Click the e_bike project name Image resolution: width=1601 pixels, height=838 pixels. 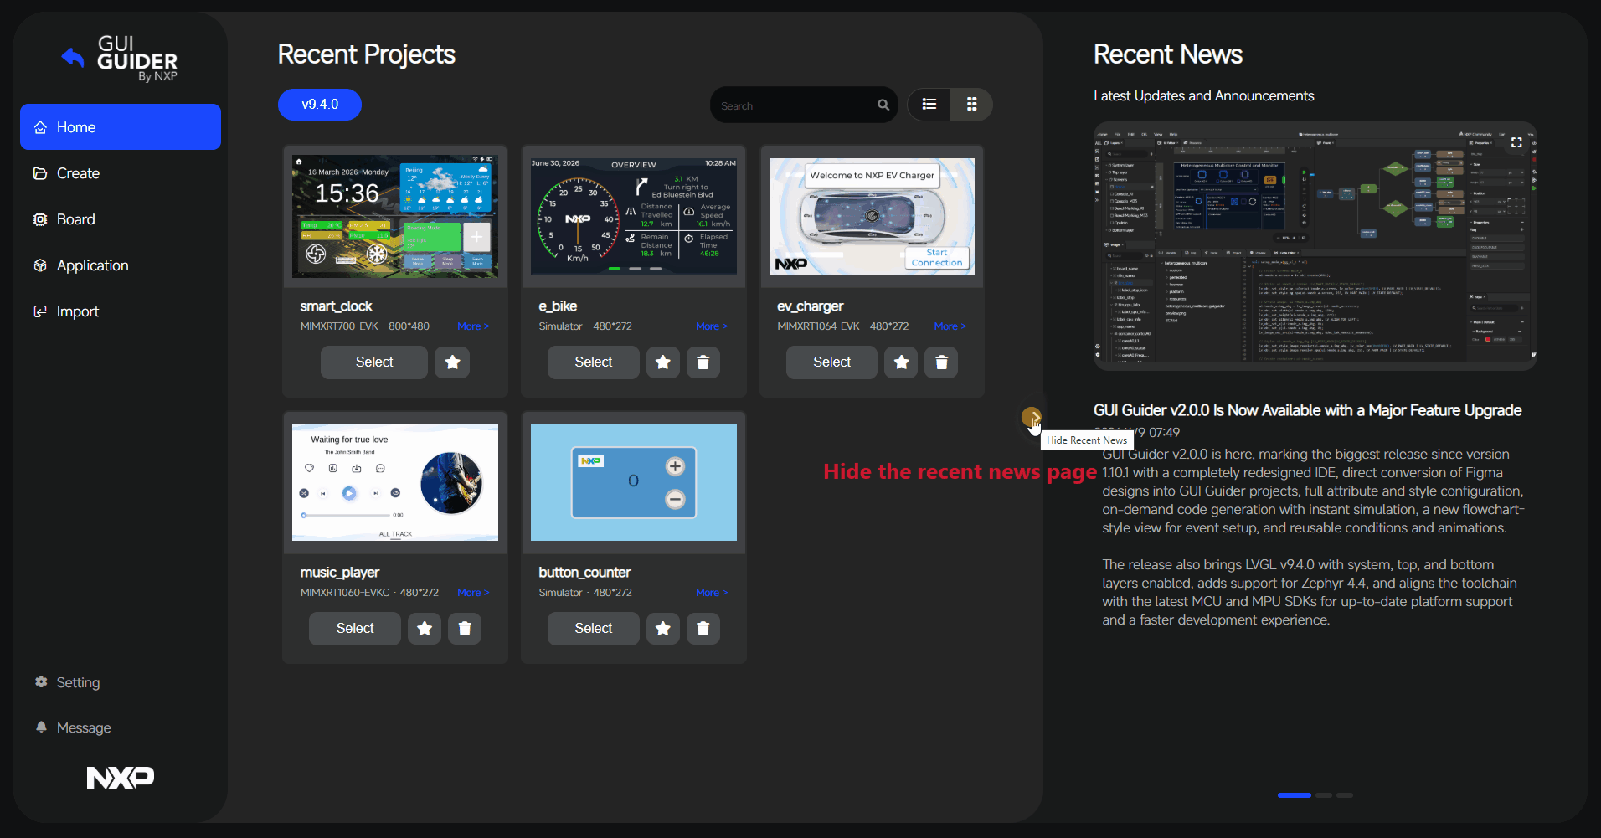point(558,306)
